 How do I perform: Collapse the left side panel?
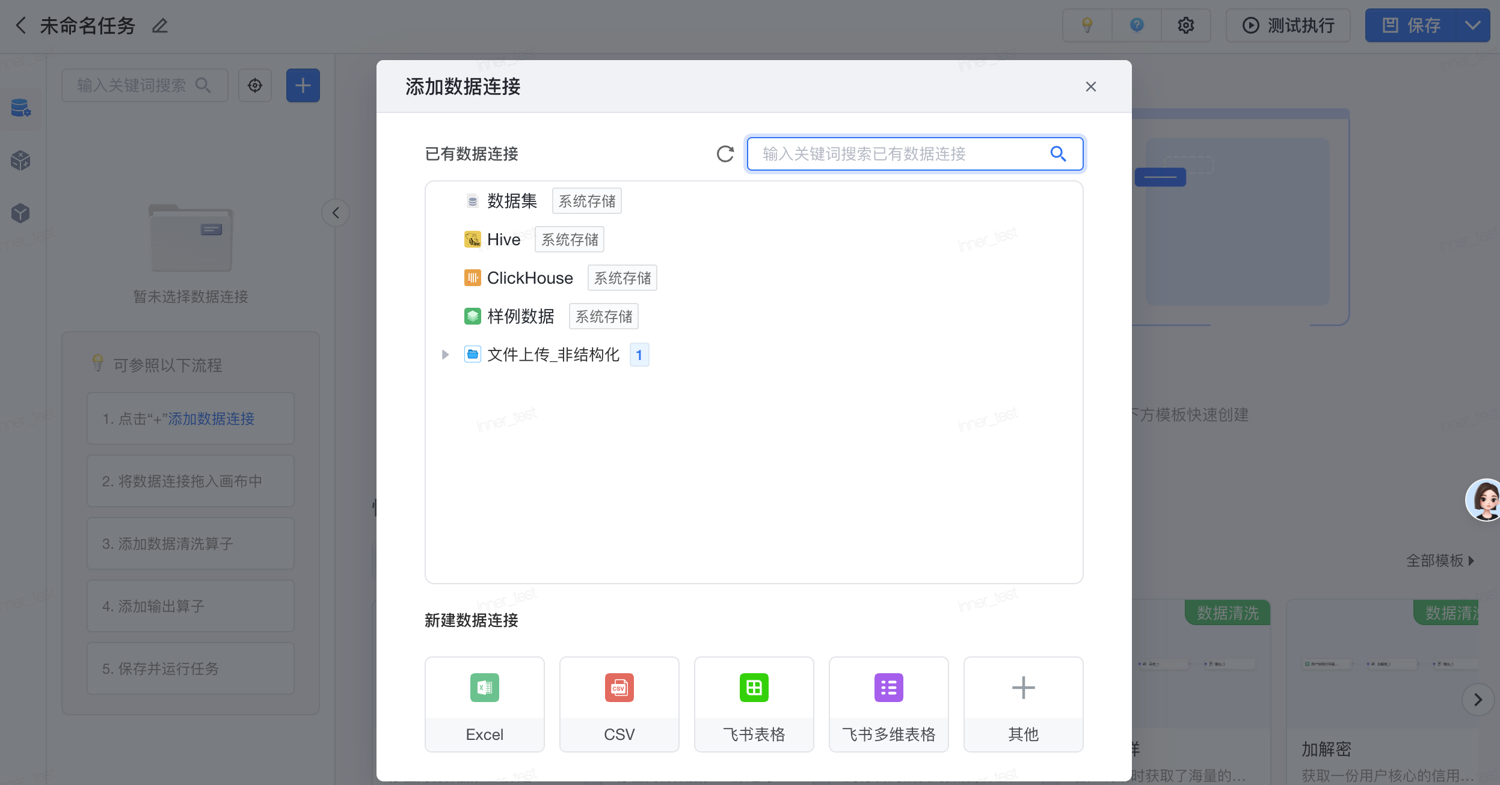tap(336, 213)
